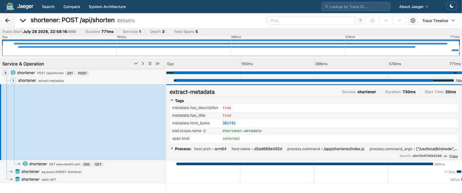The height and width of the screenshot is (193, 462).
Task: Focus the Lookup by Trace ID field
Action: click(x=356, y=7)
